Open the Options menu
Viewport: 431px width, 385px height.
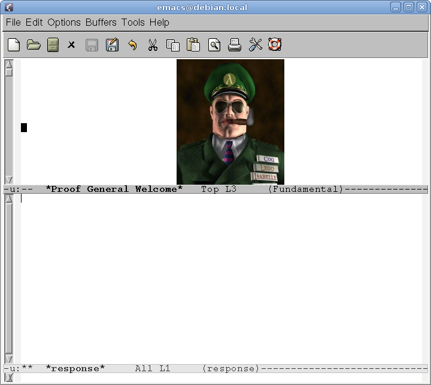[x=64, y=23]
